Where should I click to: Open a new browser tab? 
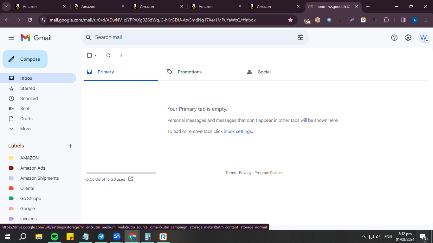368,6
